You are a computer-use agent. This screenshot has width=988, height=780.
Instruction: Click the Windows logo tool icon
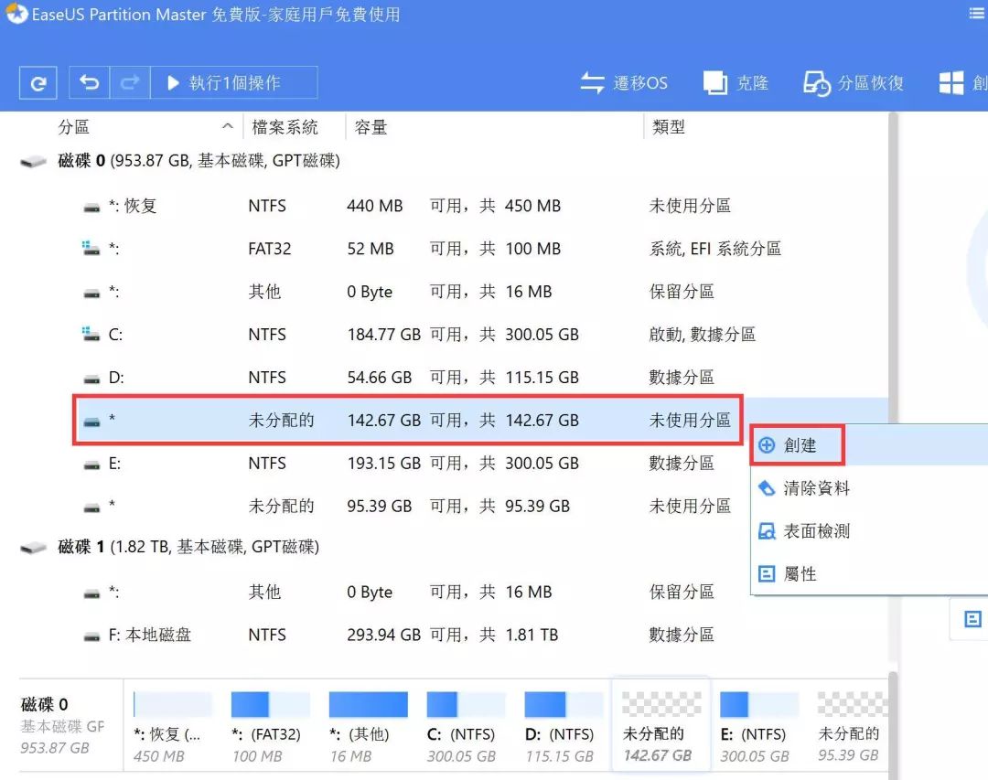950,82
